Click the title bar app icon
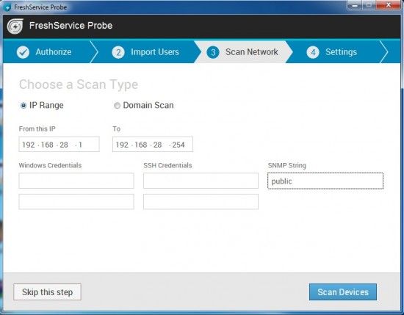Image resolution: width=404 pixels, height=315 pixels. pos(8,7)
